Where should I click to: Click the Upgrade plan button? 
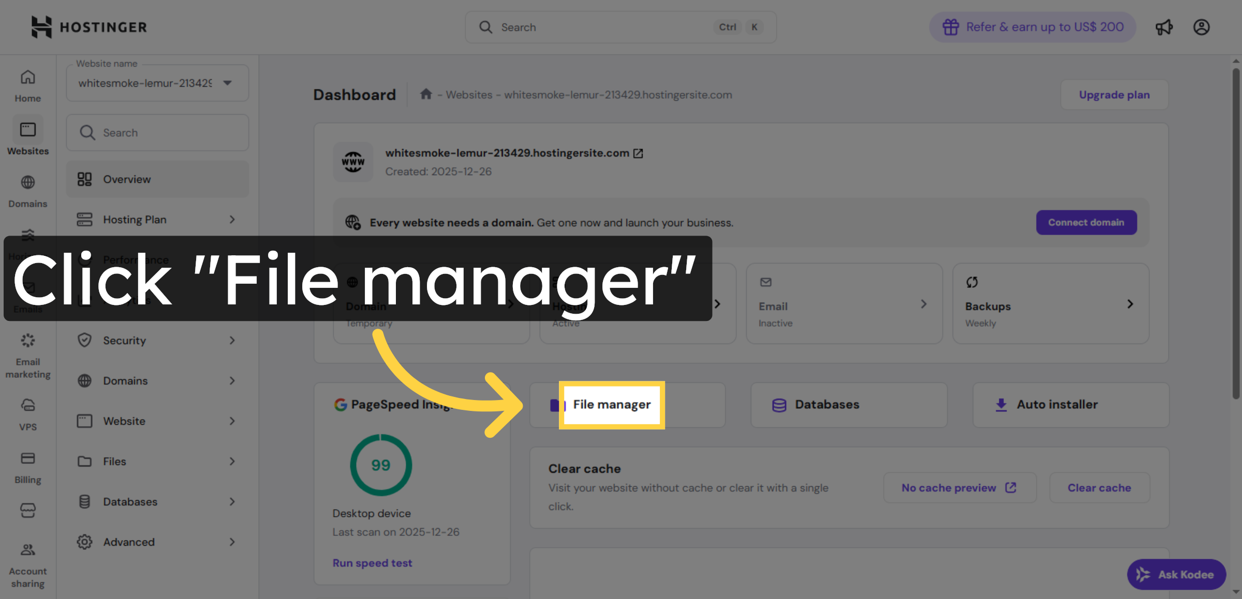pyautogui.click(x=1114, y=95)
